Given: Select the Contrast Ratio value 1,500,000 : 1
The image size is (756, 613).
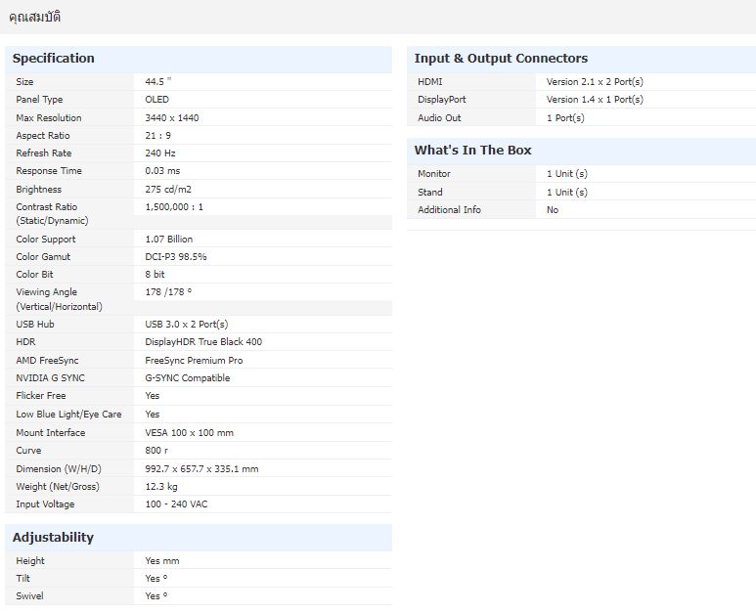Looking at the screenshot, I should (x=174, y=207).
